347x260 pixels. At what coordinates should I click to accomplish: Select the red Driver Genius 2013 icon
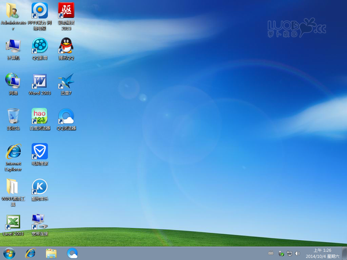(x=66, y=10)
